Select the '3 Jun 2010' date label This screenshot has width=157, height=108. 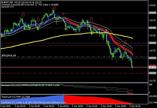click(x=5, y=106)
